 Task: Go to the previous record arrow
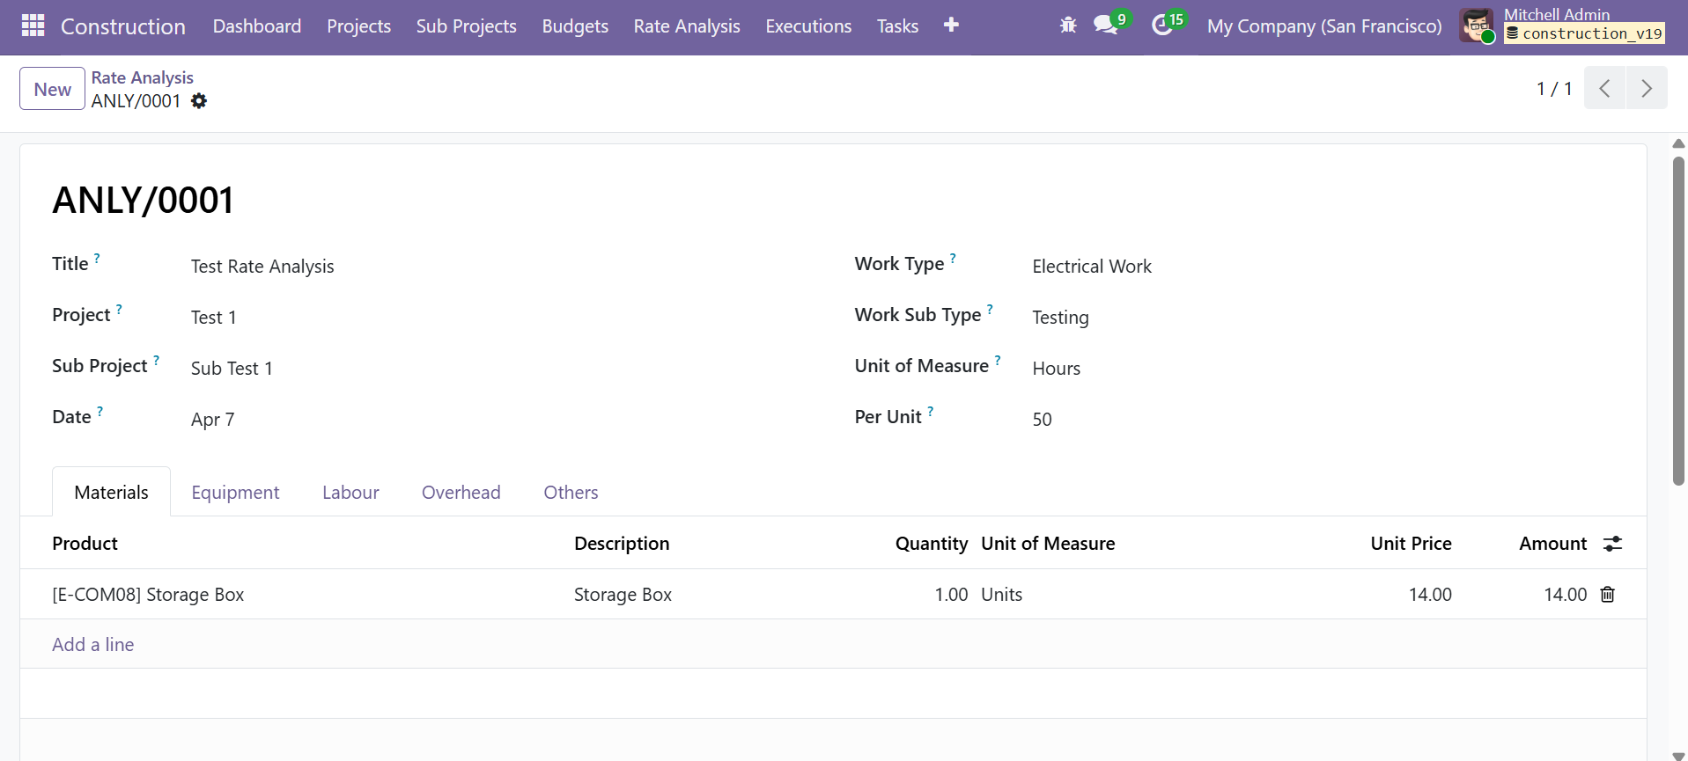pyautogui.click(x=1604, y=88)
